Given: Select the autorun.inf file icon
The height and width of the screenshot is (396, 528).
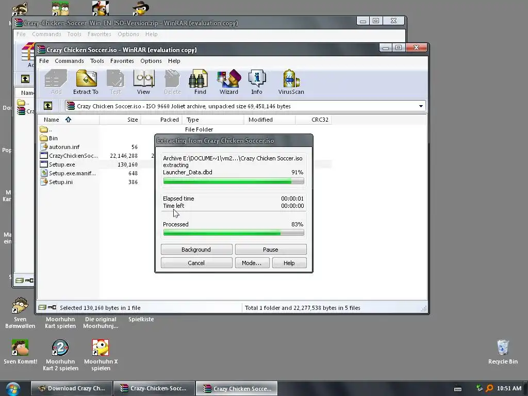Looking at the screenshot, I should click(x=44, y=147).
